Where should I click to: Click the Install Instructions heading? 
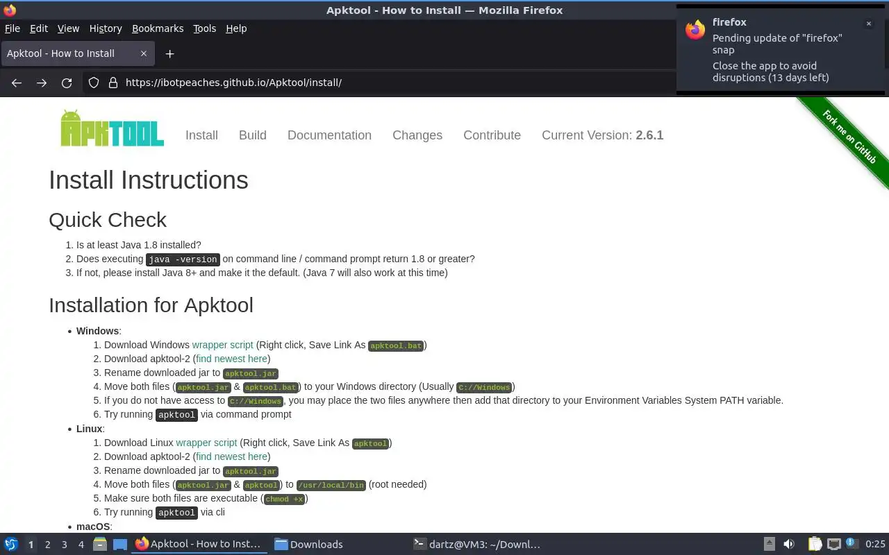(149, 180)
